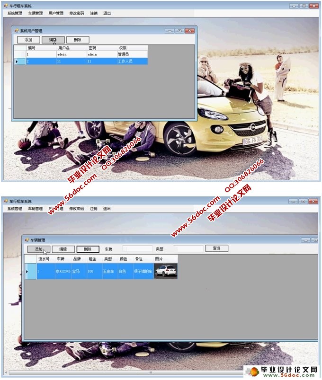The height and width of the screenshot is (380, 322).
Task: Focus the 车牌 search input field
Action: 137,249
